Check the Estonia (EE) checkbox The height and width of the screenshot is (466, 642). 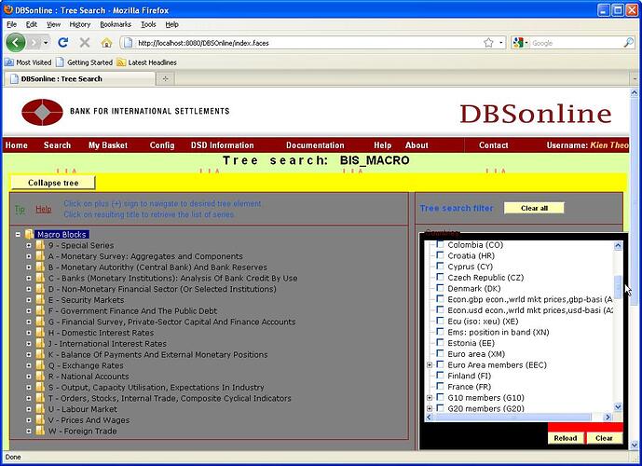(440, 342)
